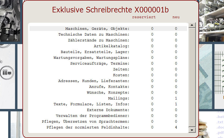This screenshot has width=224, height=138.
Task: Select the row 'Maschinen, Geräte, Objekte:'
Action: tap(108, 28)
